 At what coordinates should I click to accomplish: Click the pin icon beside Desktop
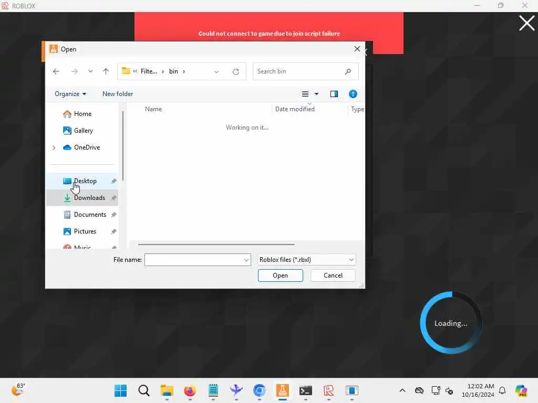click(113, 181)
